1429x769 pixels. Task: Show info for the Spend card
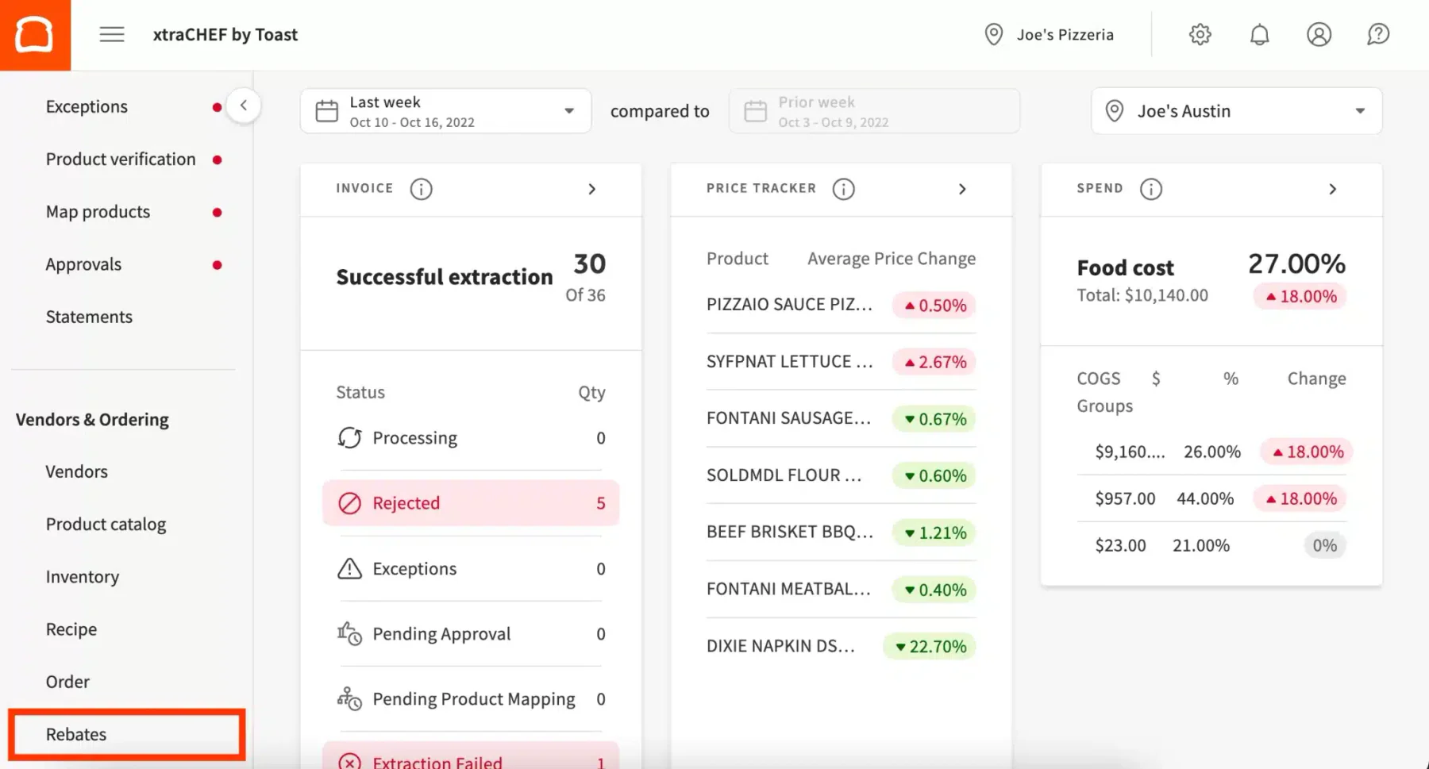(x=1150, y=189)
